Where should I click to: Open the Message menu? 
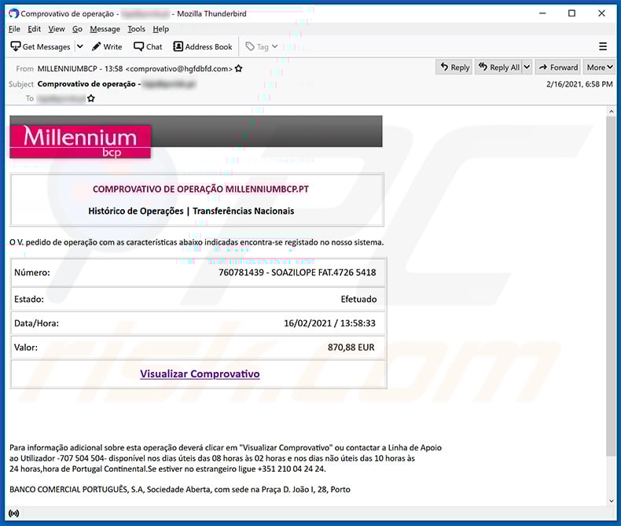click(105, 29)
